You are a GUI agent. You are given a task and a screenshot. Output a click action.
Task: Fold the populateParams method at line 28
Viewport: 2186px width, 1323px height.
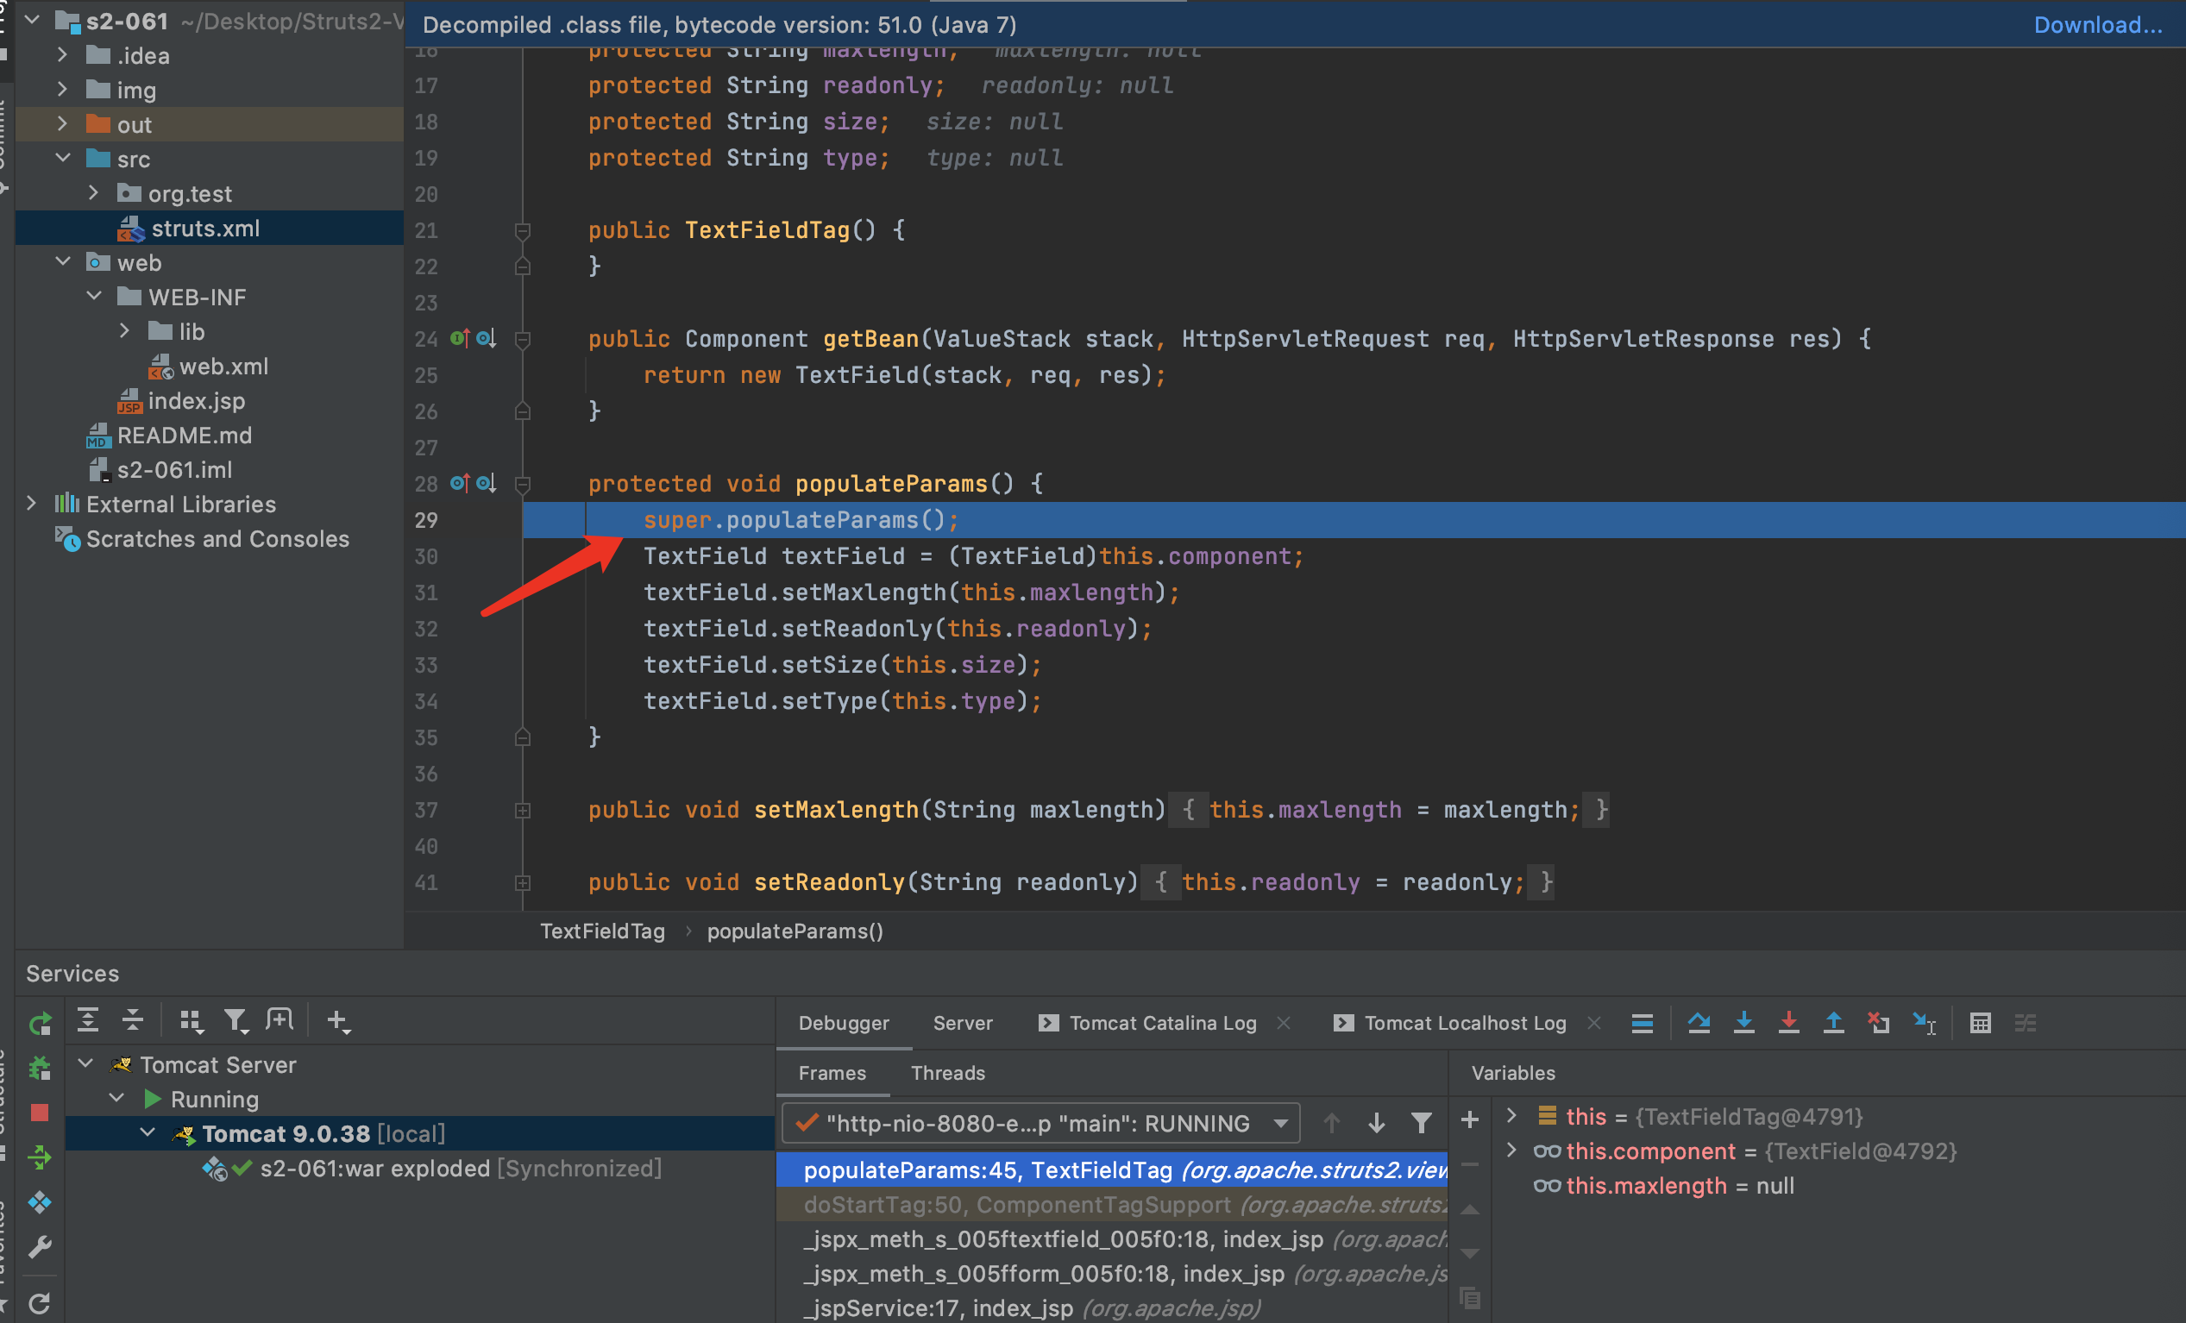(x=523, y=484)
